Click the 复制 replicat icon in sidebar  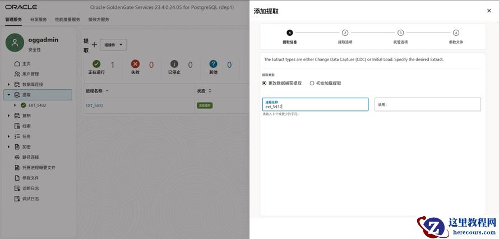17,116
